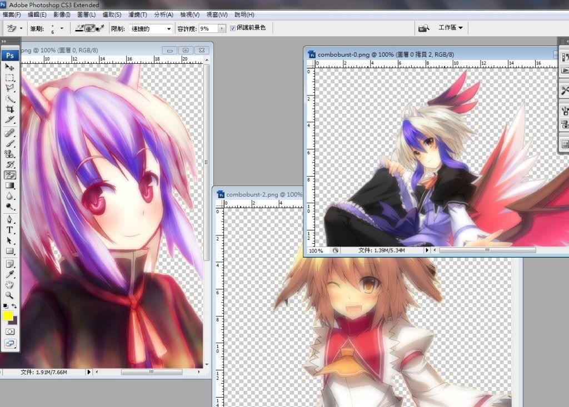Viewport: 569px width, 407px height.
Task: Enable Continuous sampling mode
Action: 79,28
